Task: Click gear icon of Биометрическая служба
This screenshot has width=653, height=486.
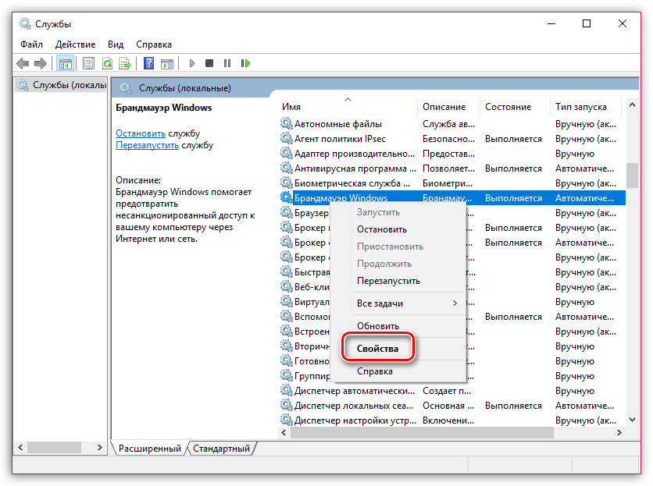Action: pos(286,183)
